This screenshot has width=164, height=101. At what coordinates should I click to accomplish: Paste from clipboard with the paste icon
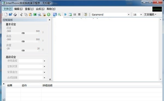30,15
